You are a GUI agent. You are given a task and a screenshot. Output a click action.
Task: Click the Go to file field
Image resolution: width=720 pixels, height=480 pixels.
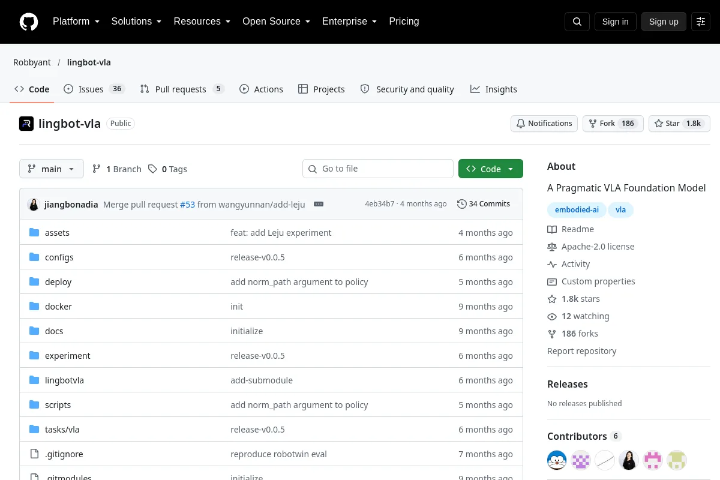point(378,169)
